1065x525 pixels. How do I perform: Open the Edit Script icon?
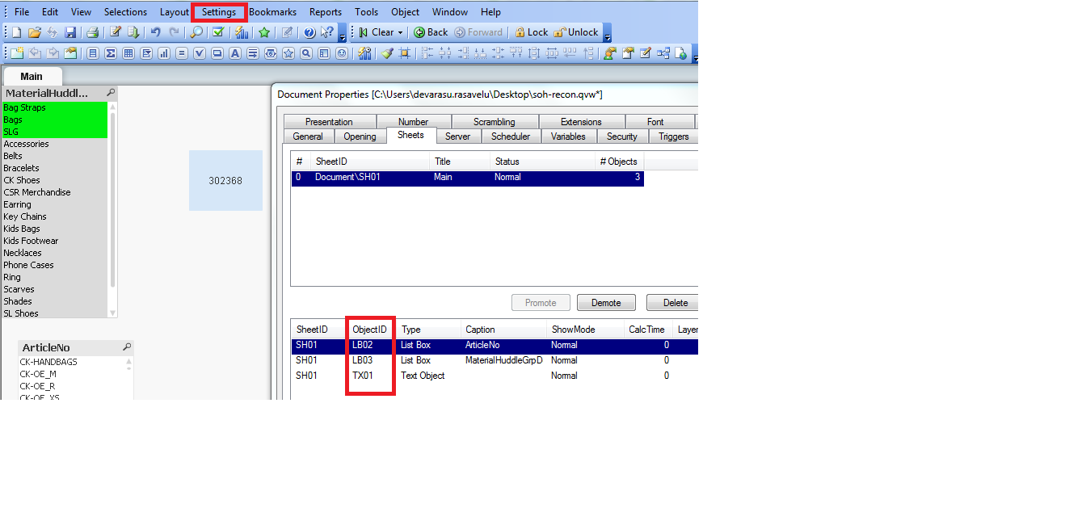click(x=116, y=32)
